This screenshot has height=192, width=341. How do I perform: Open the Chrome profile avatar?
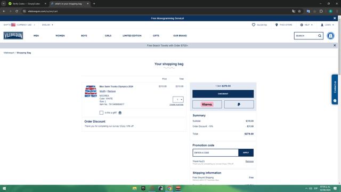tap(330, 11)
